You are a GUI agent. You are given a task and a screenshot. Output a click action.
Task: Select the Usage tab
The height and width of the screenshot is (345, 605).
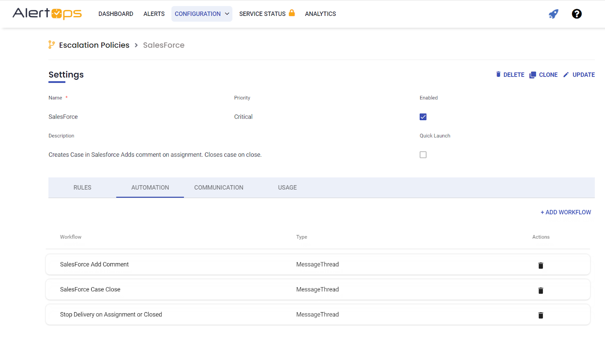pos(287,187)
